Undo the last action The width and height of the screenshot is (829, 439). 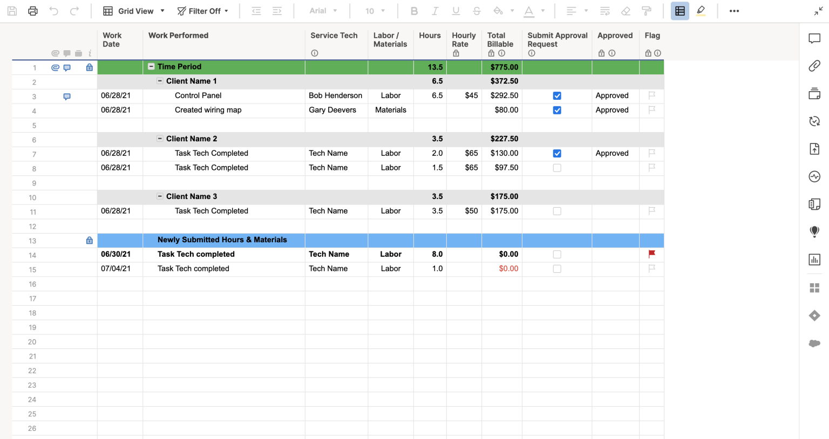tap(52, 11)
